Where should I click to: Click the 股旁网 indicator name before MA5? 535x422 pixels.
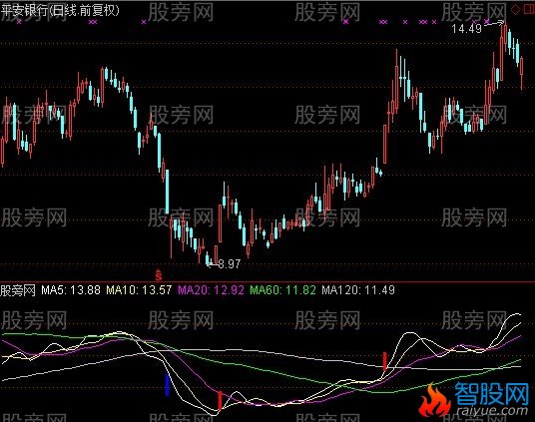pos(18,290)
